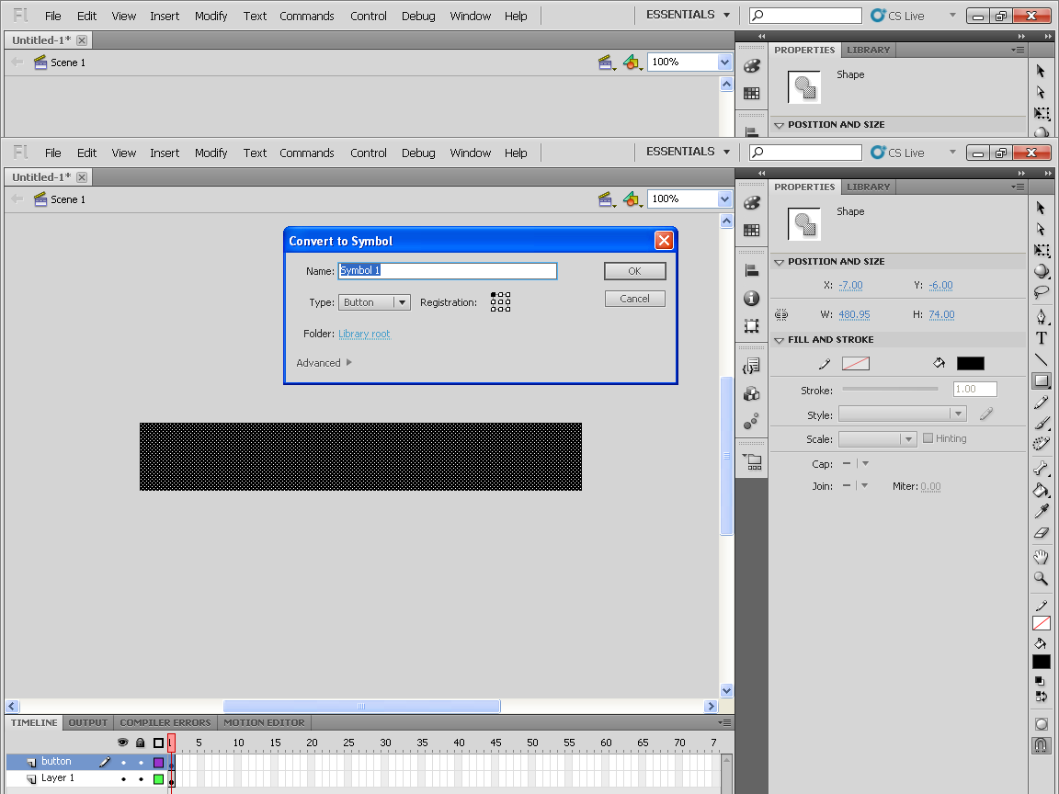Open the stroke Scale dropdown
The width and height of the screenshot is (1059, 794).
pos(877,439)
